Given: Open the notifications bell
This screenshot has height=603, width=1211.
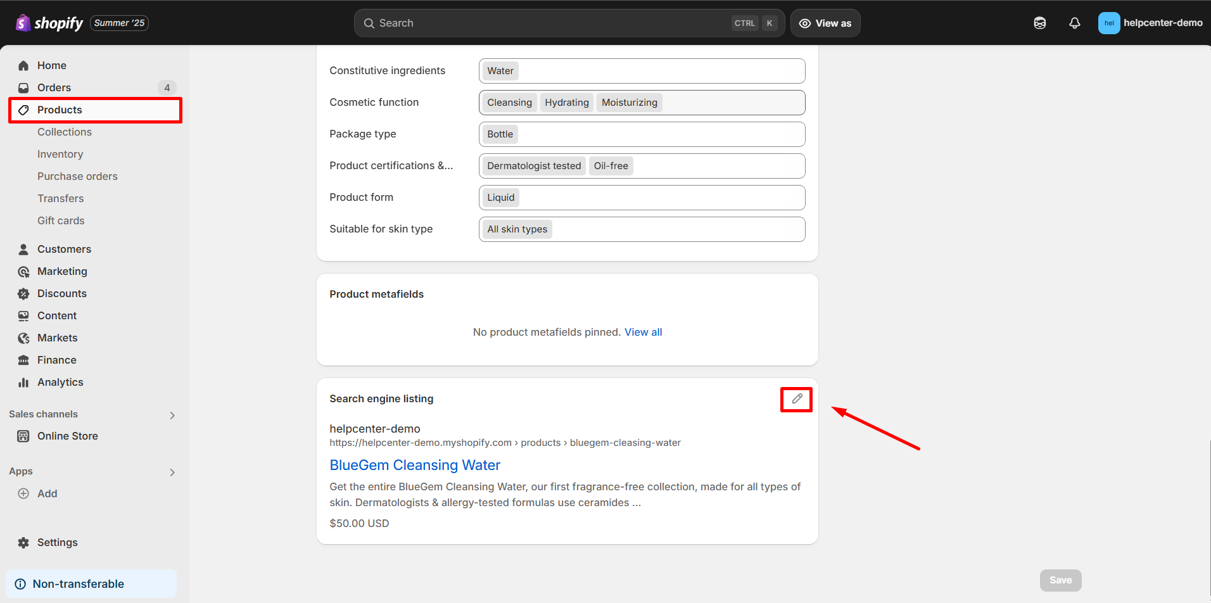Looking at the screenshot, I should [1074, 23].
